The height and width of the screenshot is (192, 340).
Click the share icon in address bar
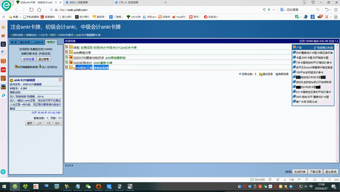point(264,10)
